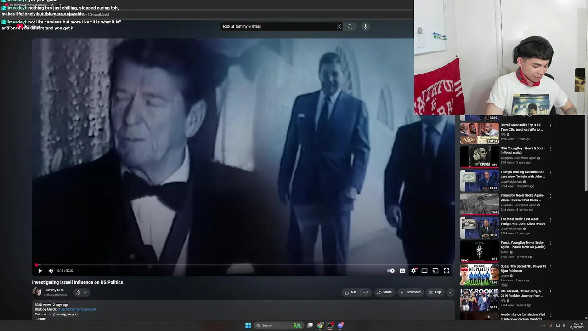Open Jesser channel name link
Screen dimensions: 588x331
(505, 276)
